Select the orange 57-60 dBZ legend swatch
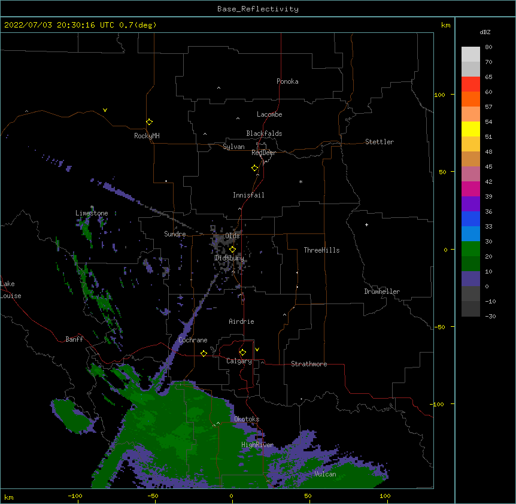This screenshot has height=504, width=516. [x=471, y=99]
